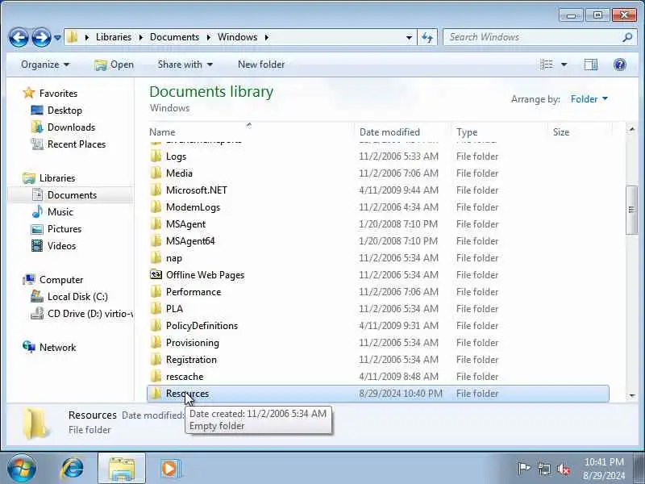Viewport: 645px width, 484px height.
Task: Open Desktop from Favorites
Action: tap(64, 111)
